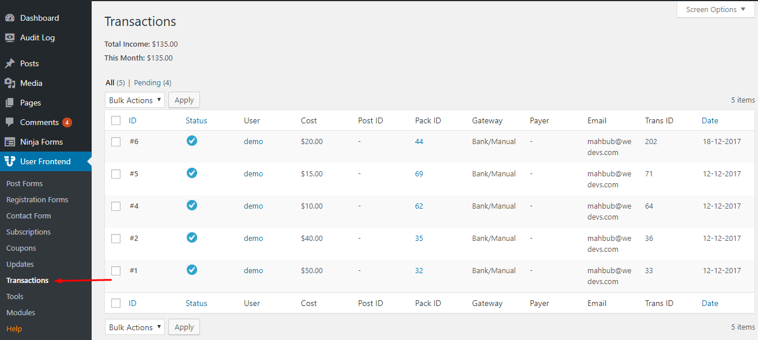Open Pack ID 44 link
This screenshot has height=340, width=758.
tap(419, 141)
